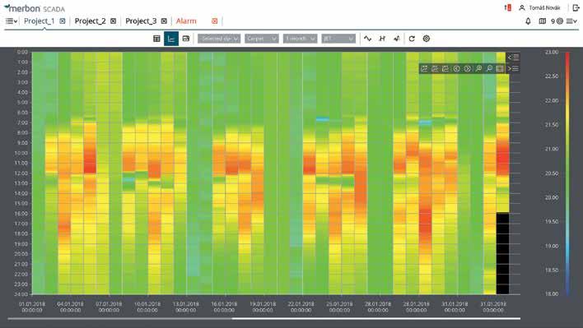The height and width of the screenshot is (328, 583).
Task: Switch to Project_2 tab
Action: [x=90, y=21]
